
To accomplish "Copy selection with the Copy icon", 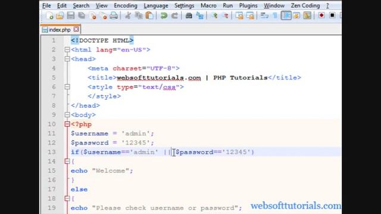I will 139,16.
